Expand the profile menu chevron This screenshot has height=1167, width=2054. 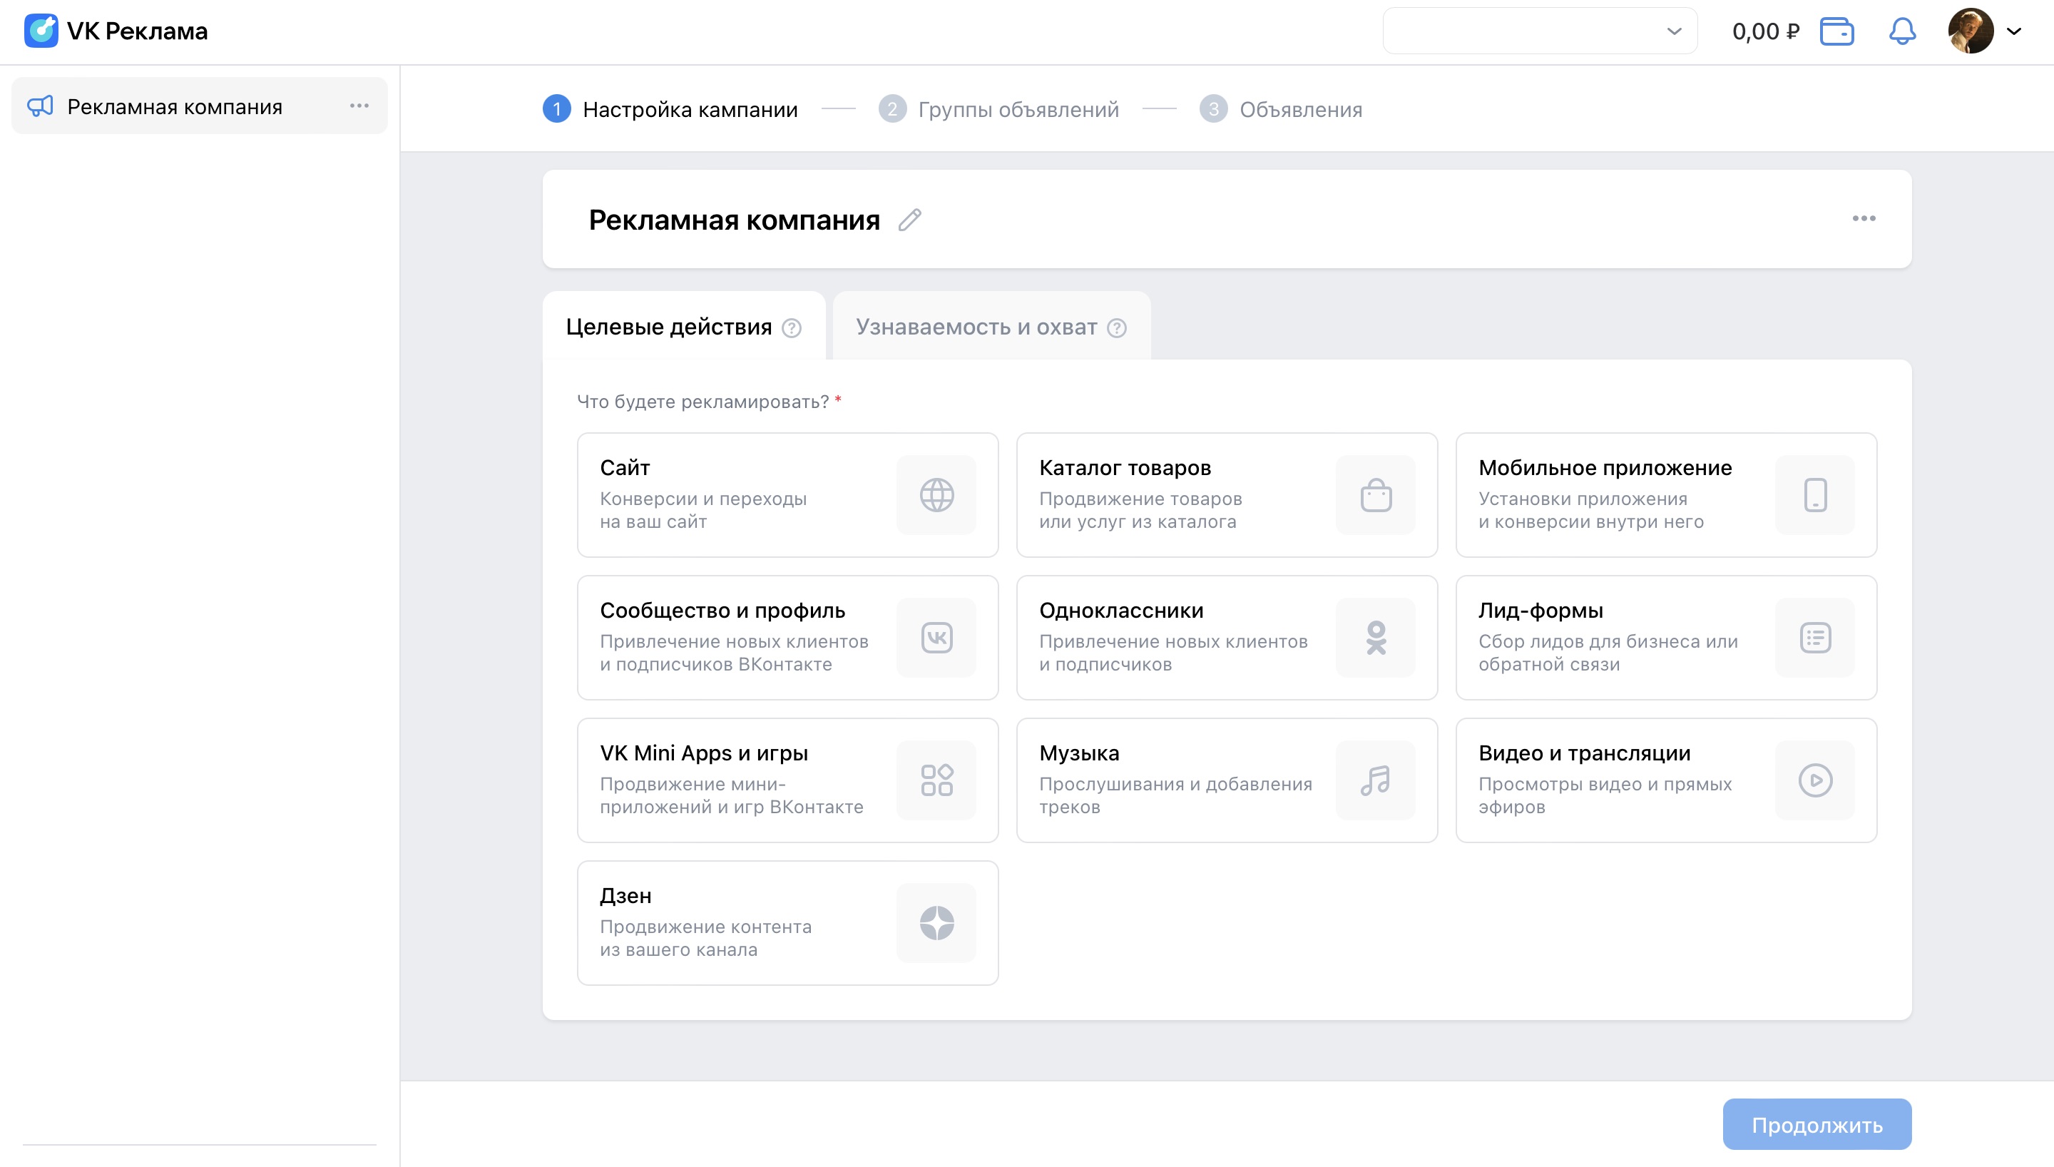click(x=2014, y=31)
